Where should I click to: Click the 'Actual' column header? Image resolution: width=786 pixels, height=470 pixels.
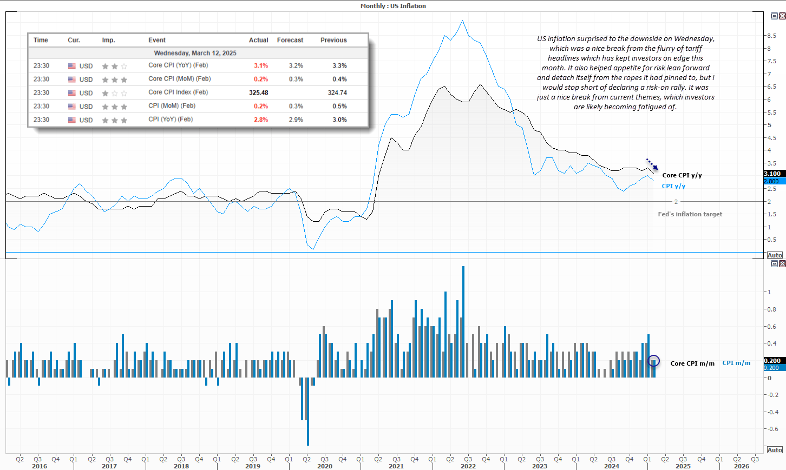coord(259,40)
